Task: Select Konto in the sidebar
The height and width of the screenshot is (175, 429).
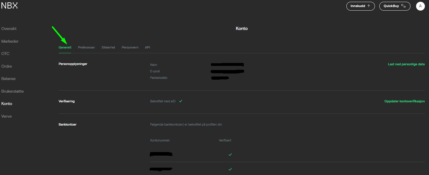Action: click(7, 104)
